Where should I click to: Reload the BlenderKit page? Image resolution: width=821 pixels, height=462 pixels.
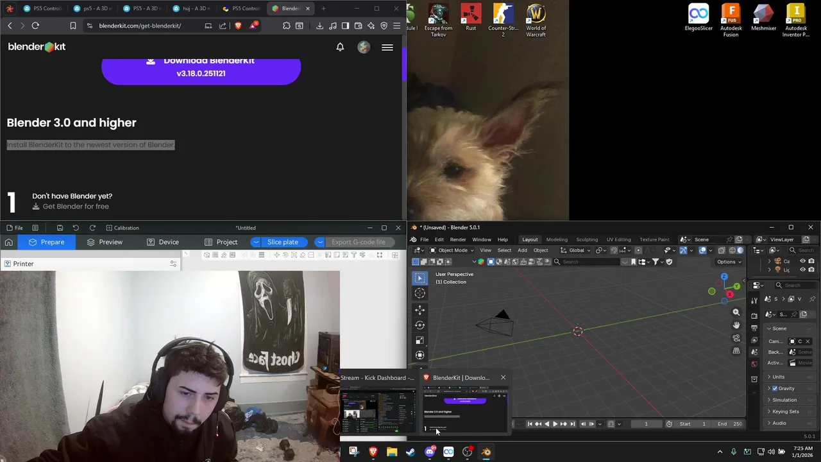[x=35, y=26]
